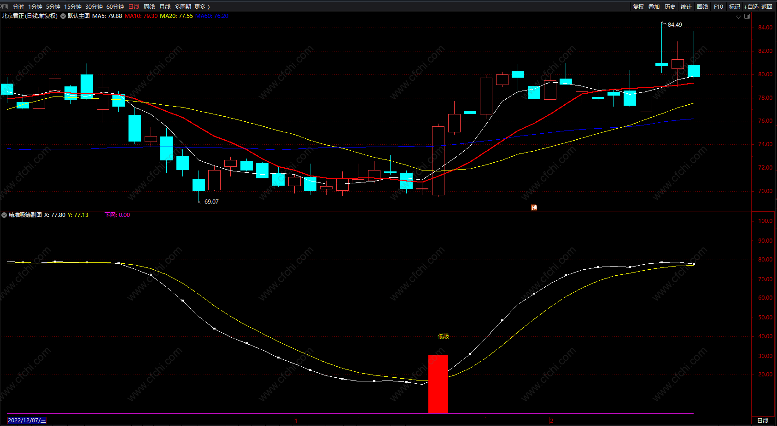Click the 100.0 sub-chart axis label
Viewport: 777px width, 426px height.
[765, 221]
